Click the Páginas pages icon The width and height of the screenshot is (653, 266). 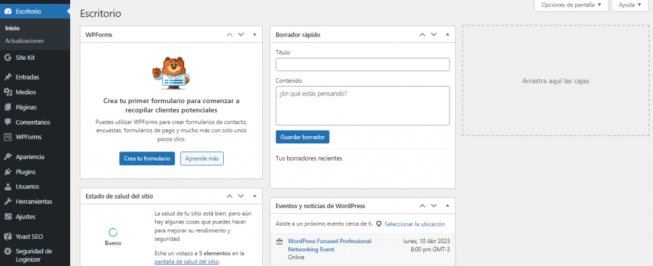pyautogui.click(x=8, y=107)
